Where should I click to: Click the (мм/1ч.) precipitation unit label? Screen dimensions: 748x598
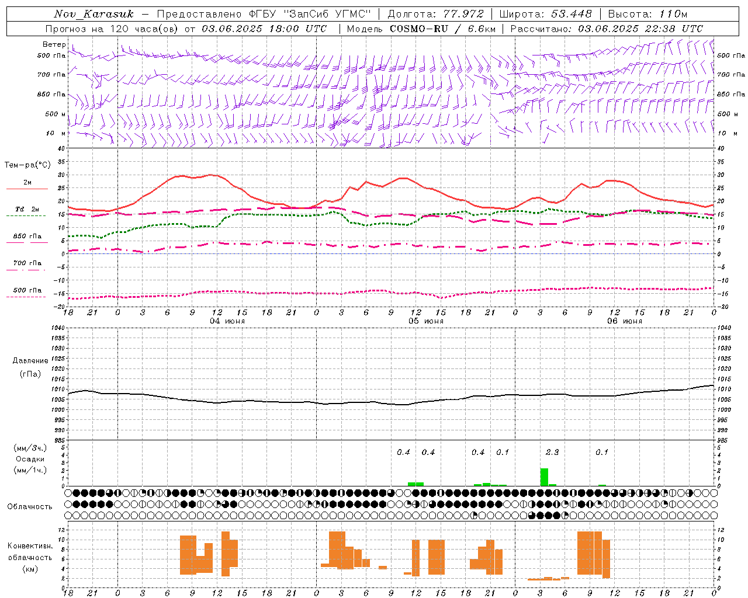(x=30, y=470)
